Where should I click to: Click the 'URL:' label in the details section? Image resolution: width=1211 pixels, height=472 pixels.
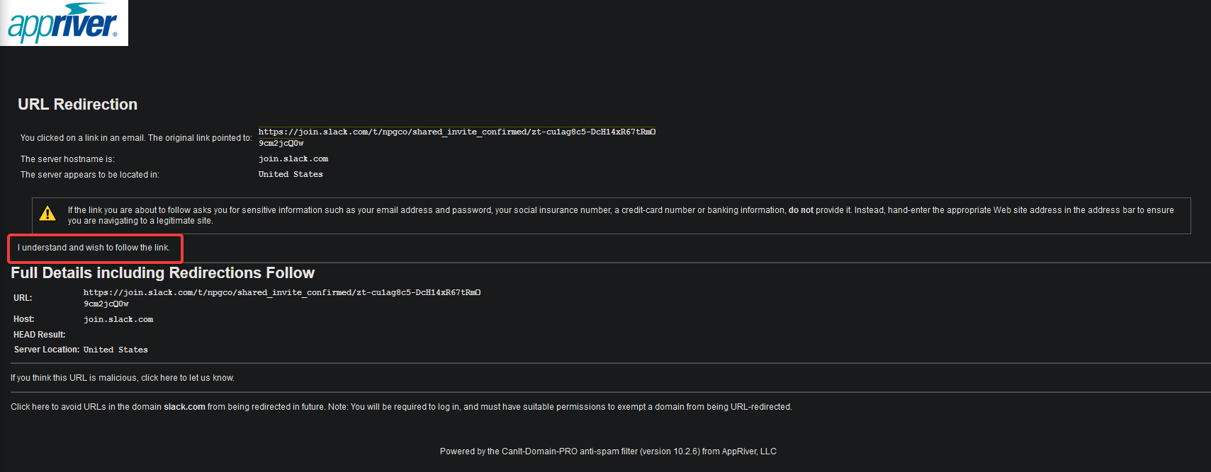[23, 298]
